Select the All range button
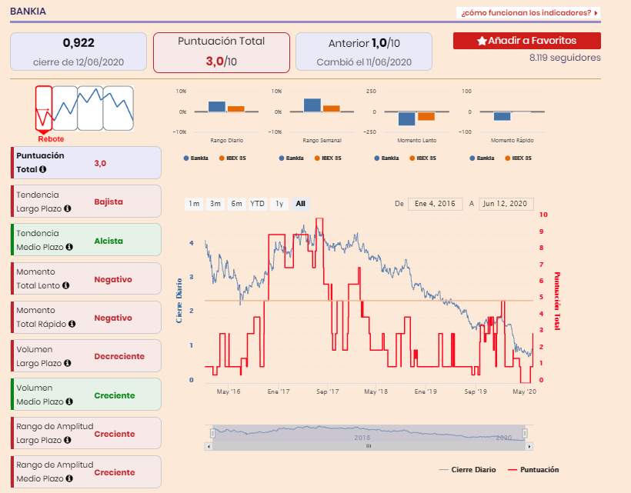This screenshot has height=493, width=631. point(301,204)
